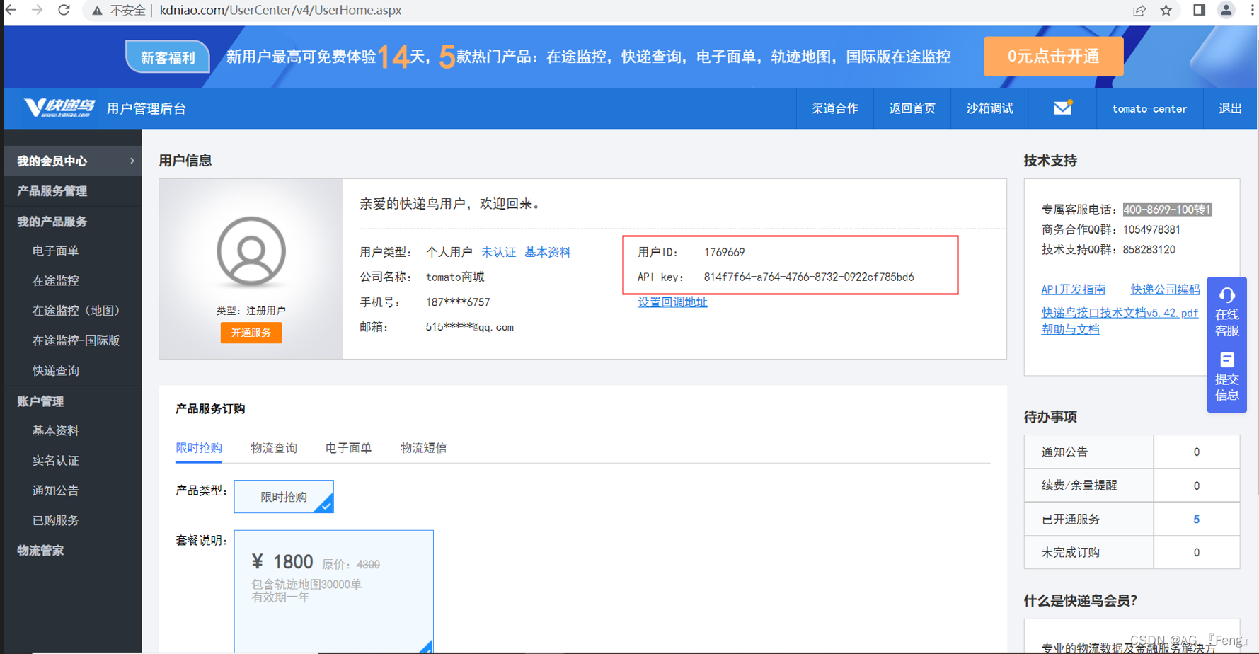The height and width of the screenshot is (654, 1259).
Task: Click the share page icon
Action: (1139, 11)
